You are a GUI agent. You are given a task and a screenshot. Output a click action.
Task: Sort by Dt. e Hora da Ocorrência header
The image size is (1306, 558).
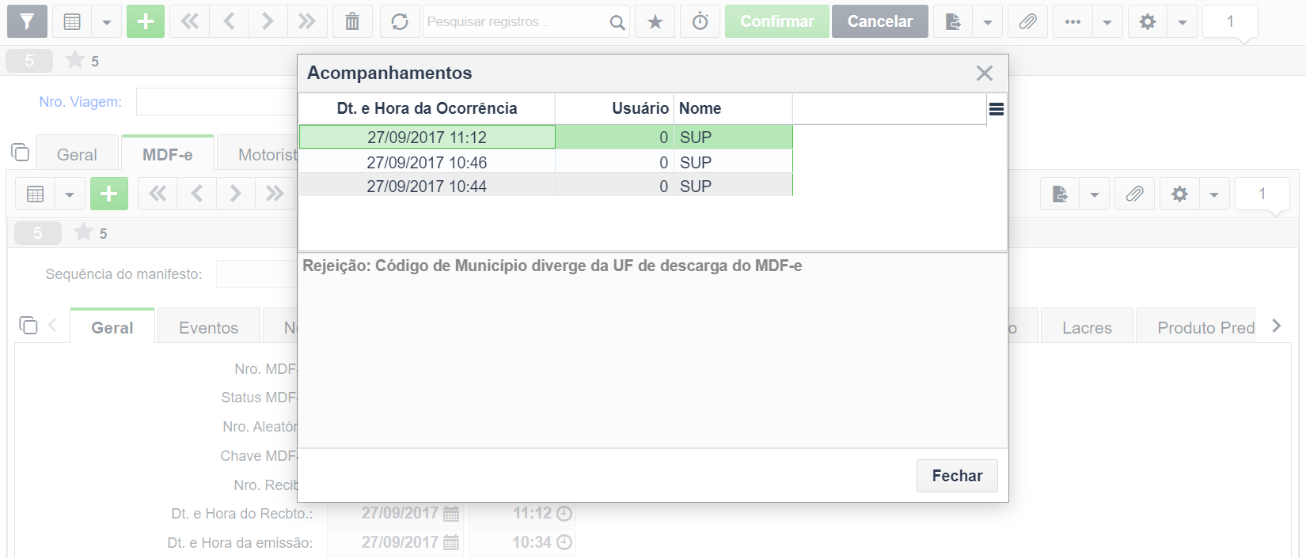pyautogui.click(x=427, y=108)
